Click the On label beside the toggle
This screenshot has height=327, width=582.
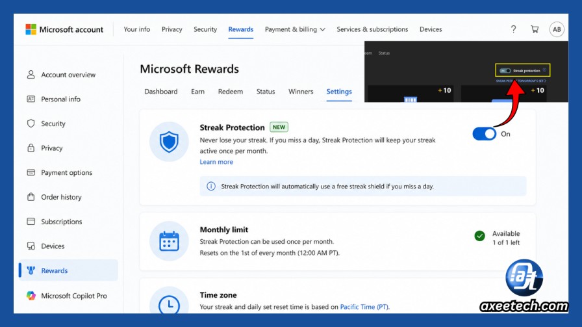coord(505,134)
